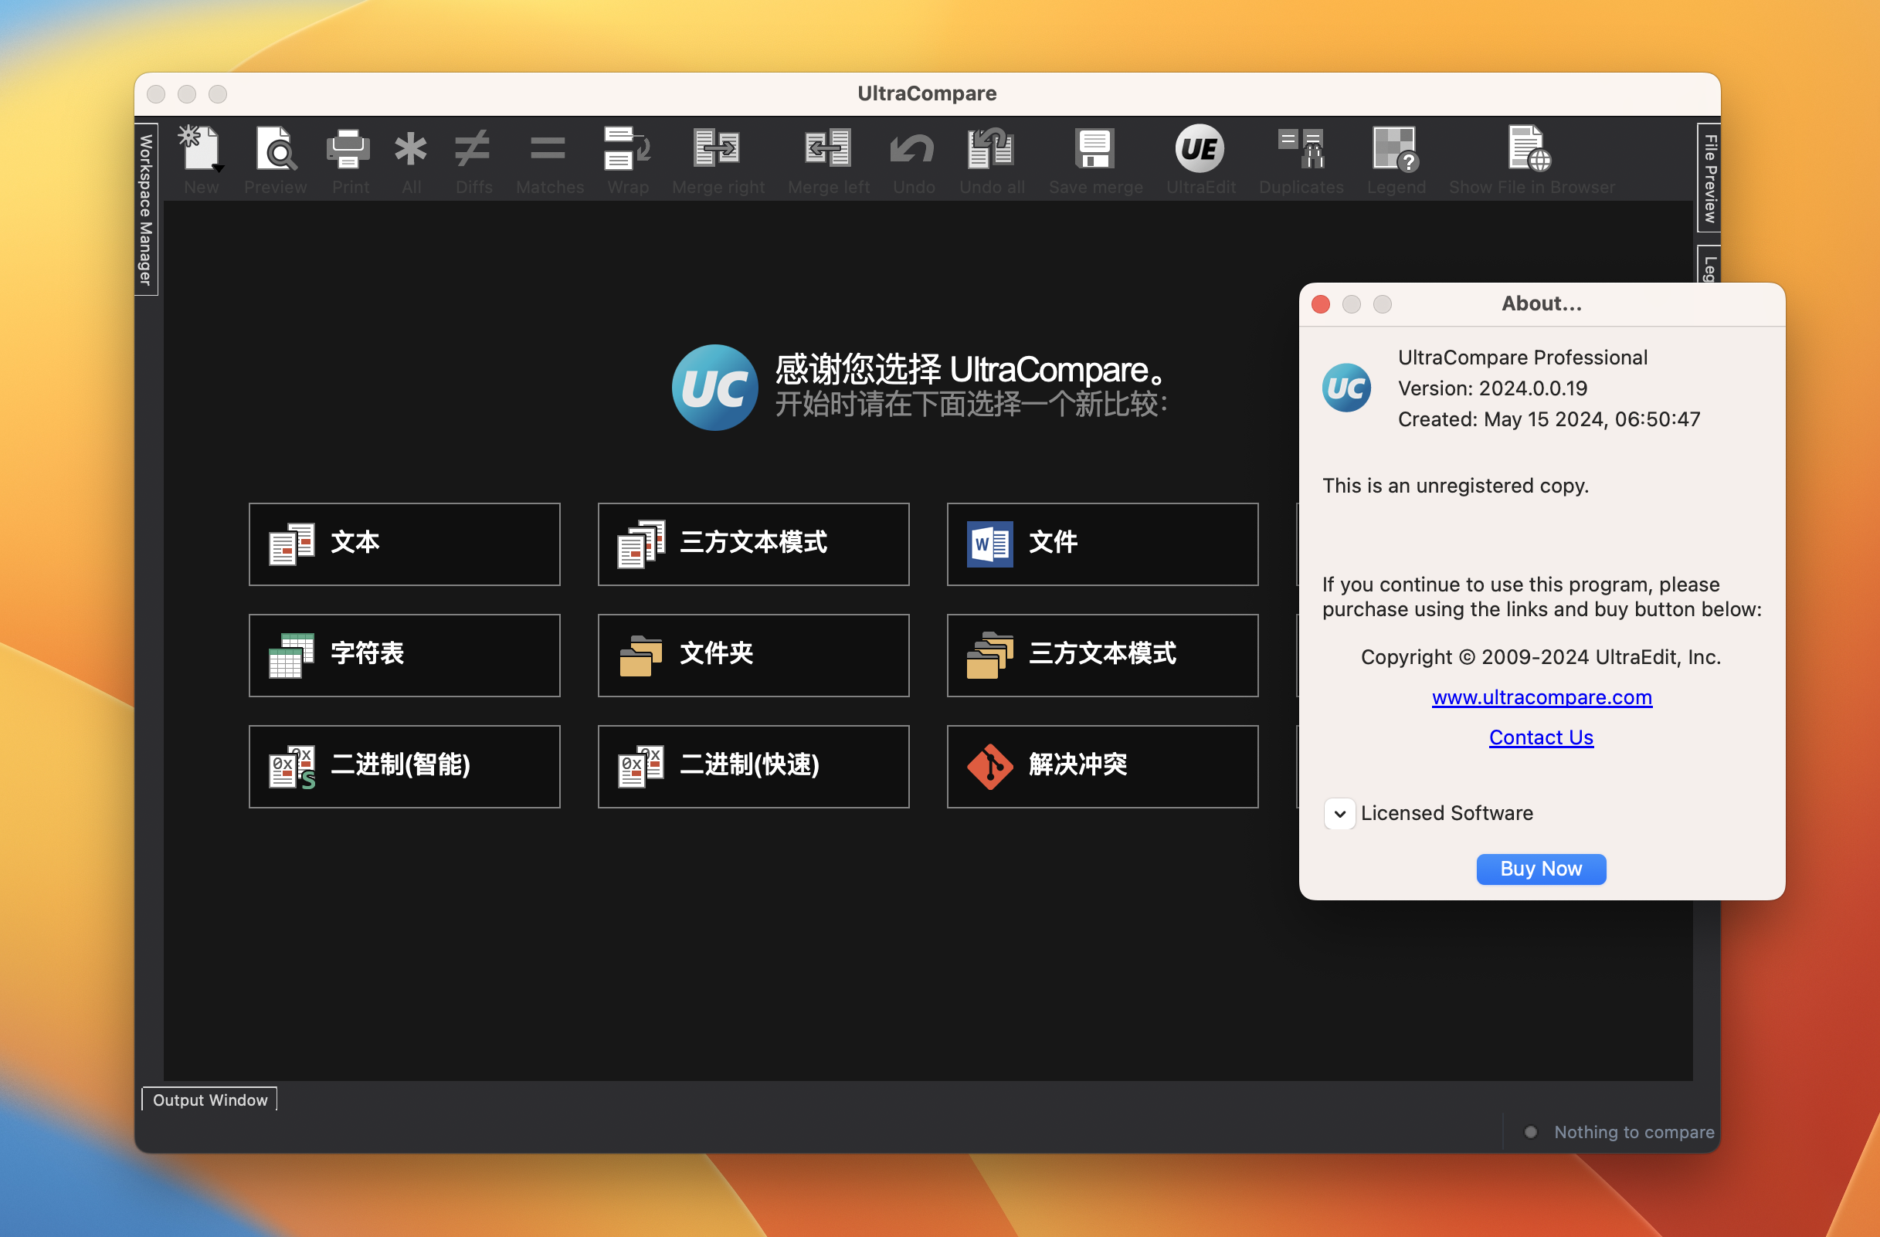The width and height of the screenshot is (1880, 1237).
Task: Start a 文件夹 folder comparison
Action: (x=754, y=656)
